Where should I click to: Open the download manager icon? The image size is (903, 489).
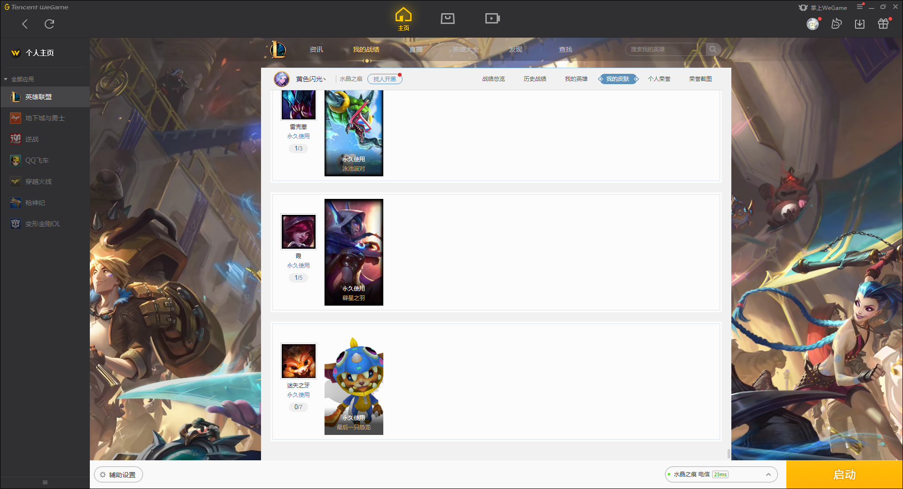[x=860, y=24]
